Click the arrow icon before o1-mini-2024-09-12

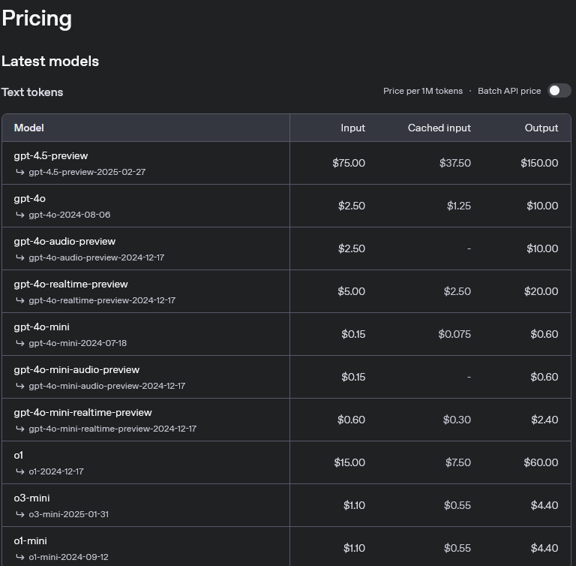pos(19,557)
